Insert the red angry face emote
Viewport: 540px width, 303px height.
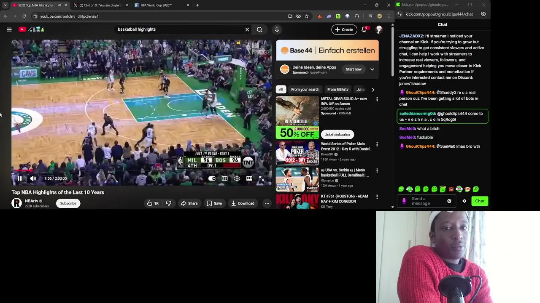[451, 189]
